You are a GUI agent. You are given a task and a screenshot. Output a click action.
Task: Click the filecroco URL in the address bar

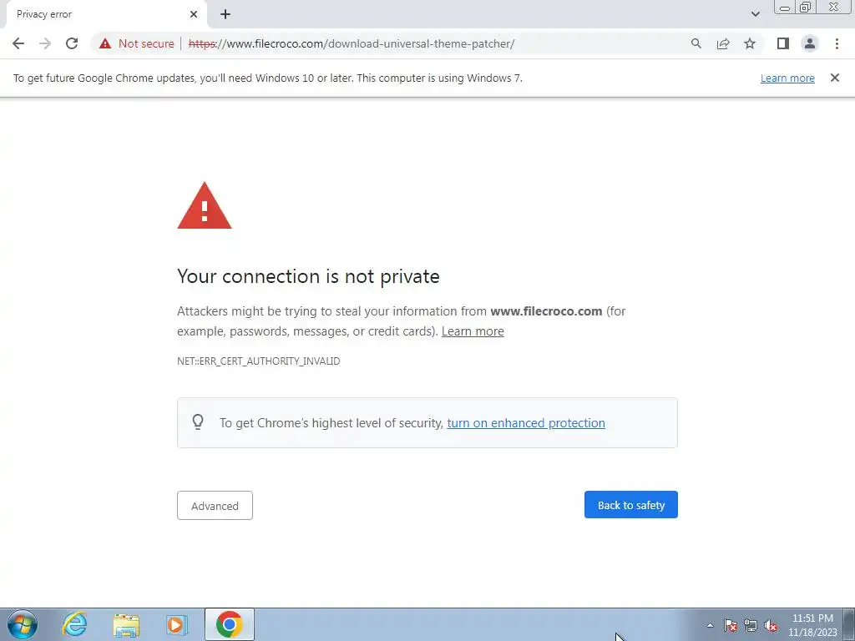click(x=352, y=43)
